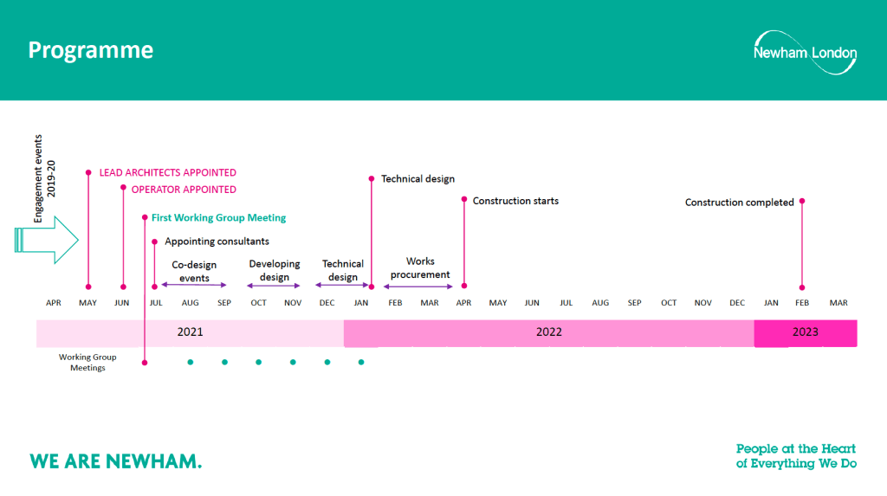
Task: Click the last teal Working Group meeting dot
Action: coord(361,362)
